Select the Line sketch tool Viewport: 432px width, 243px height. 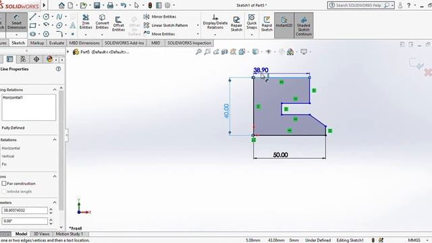tap(33, 16)
